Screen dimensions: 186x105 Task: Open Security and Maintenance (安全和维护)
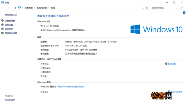[10, 100]
